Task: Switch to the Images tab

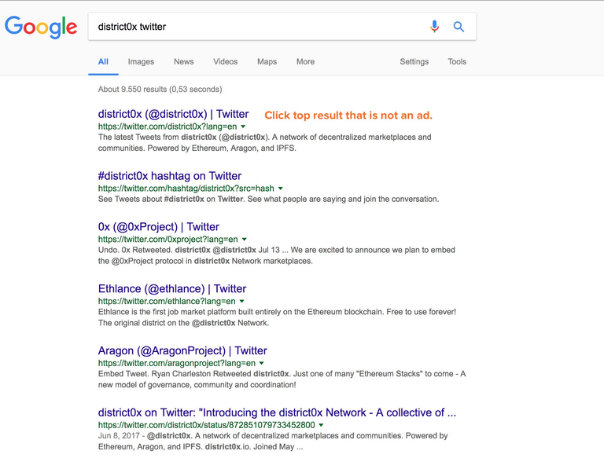Action: [x=141, y=61]
